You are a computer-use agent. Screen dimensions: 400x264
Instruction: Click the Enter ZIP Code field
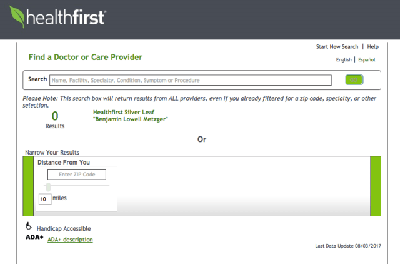(77, 175)
